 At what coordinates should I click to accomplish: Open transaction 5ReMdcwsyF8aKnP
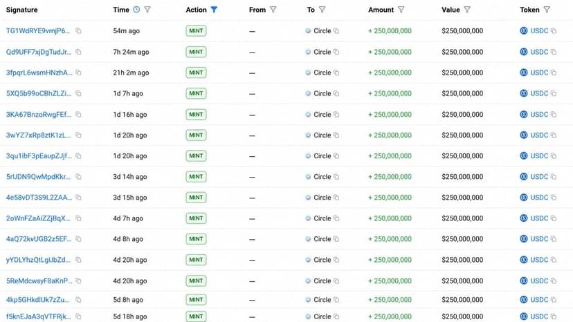click(x=39, y=281)
